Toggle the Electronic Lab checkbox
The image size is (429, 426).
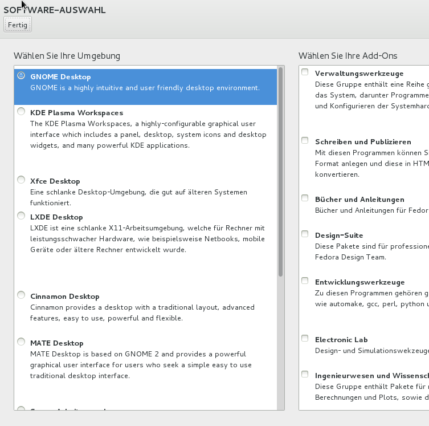(305, 338)
